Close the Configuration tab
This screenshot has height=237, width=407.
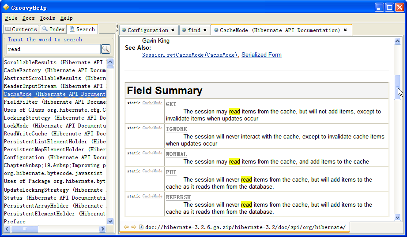pyautogui.click(x=173, y=30)
